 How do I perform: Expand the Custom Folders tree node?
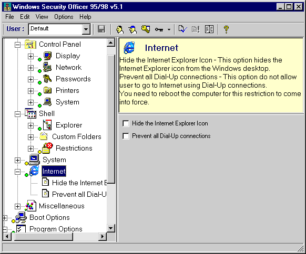point(30,137)
